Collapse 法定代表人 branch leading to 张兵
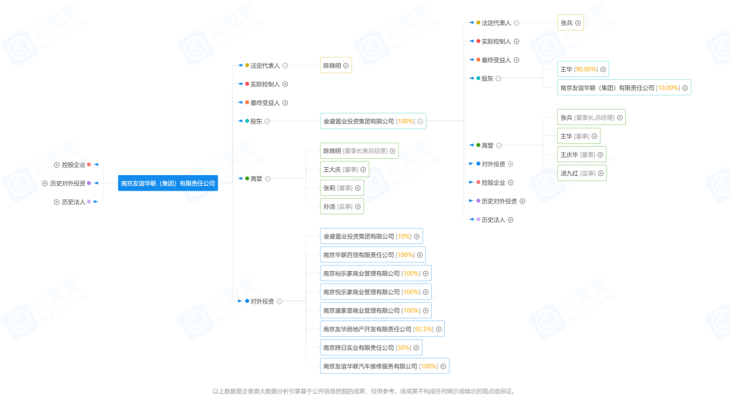 [x=516, y=23]
